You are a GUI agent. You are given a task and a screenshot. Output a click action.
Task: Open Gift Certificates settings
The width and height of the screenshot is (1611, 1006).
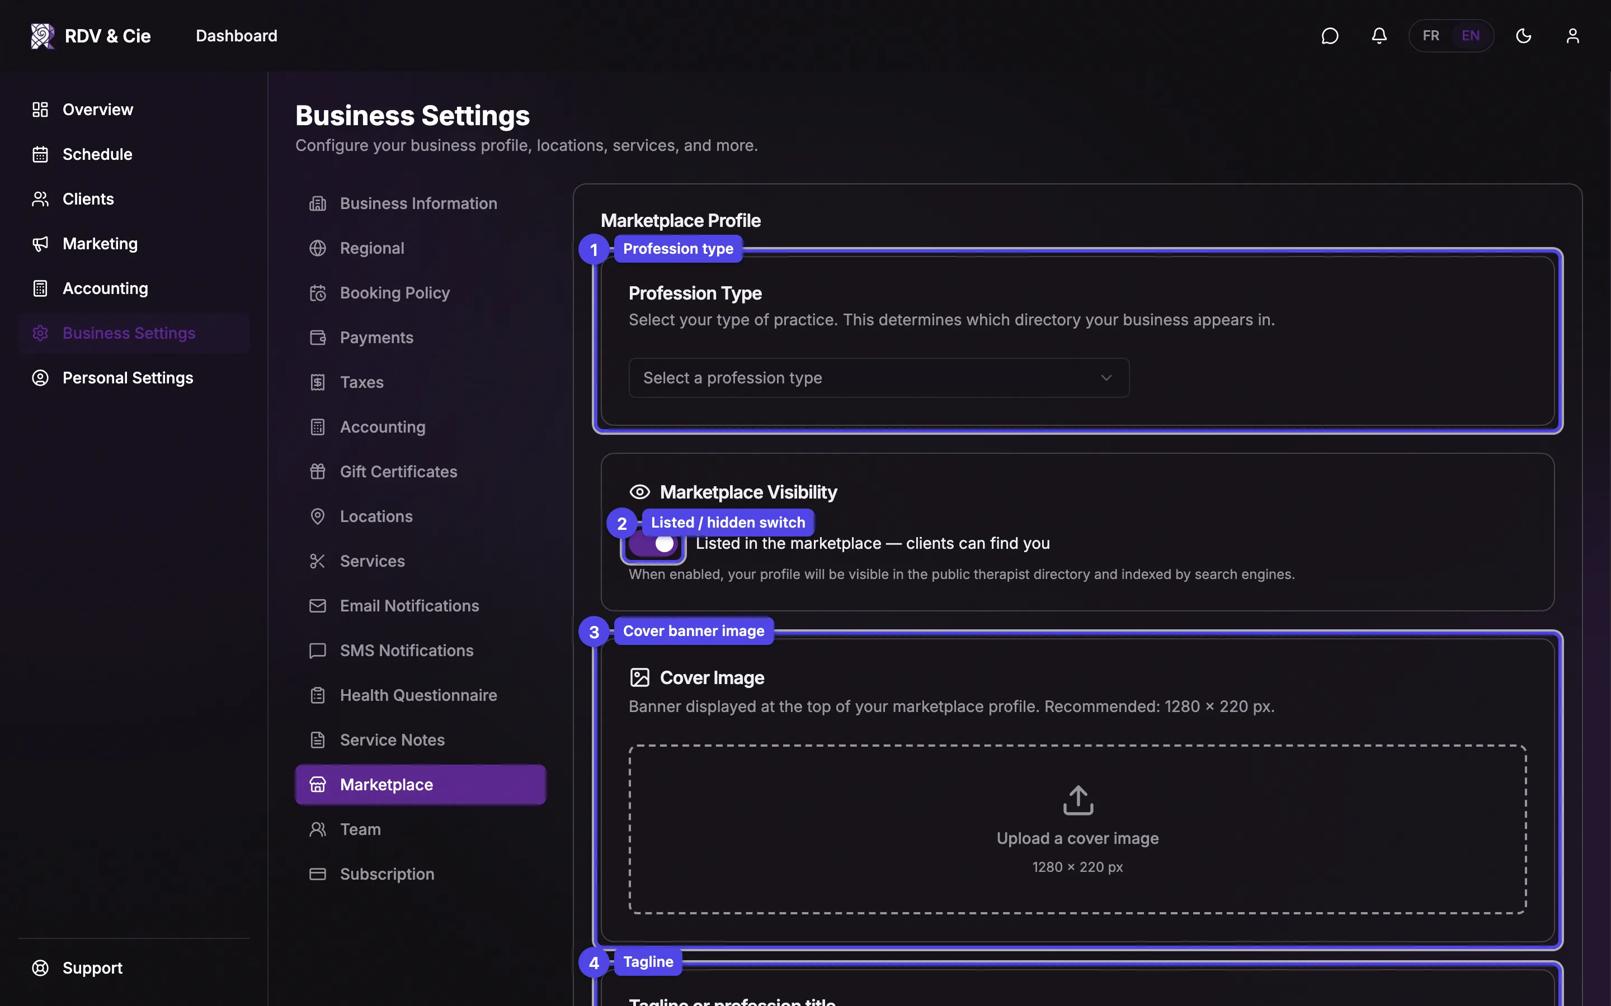pos(420,472)
